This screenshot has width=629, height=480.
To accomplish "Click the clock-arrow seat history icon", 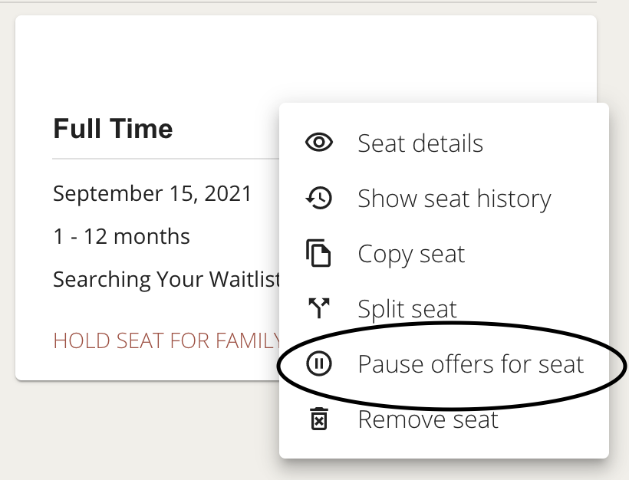I will coord(319,198).
